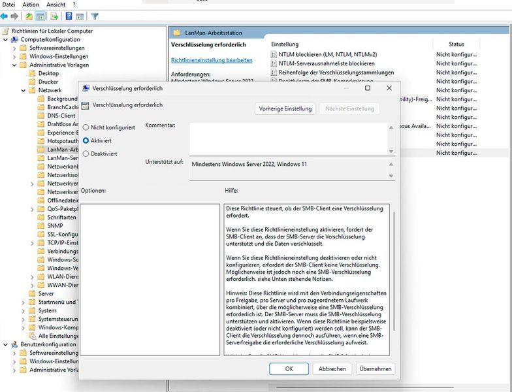The image size is (512, 392).
Task: Open the ? help menu
Action: [x=74, y=5]
